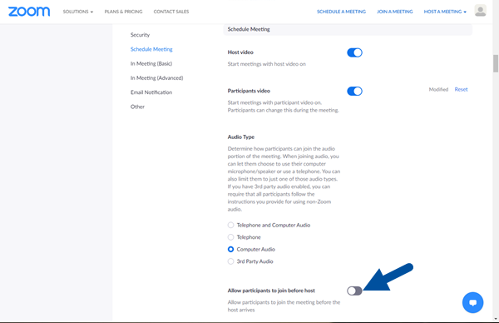Image resolution: width=499 pixels, height=323 pixels.
Task: Turn off the Participants video toggle
Action: (x=354, y=91)
